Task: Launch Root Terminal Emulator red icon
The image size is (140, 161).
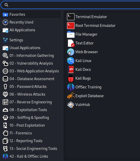Action: (71, 26)
